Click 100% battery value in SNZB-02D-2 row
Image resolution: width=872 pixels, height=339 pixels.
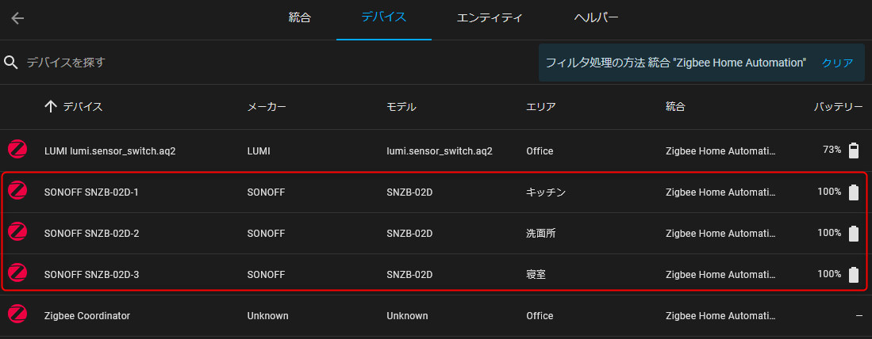pos(829,233)
